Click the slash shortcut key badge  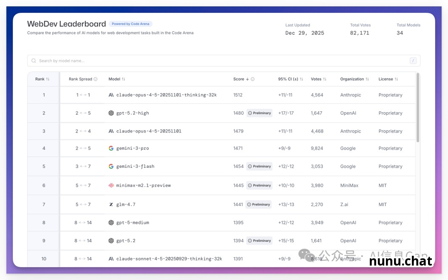tap(413, 61)
